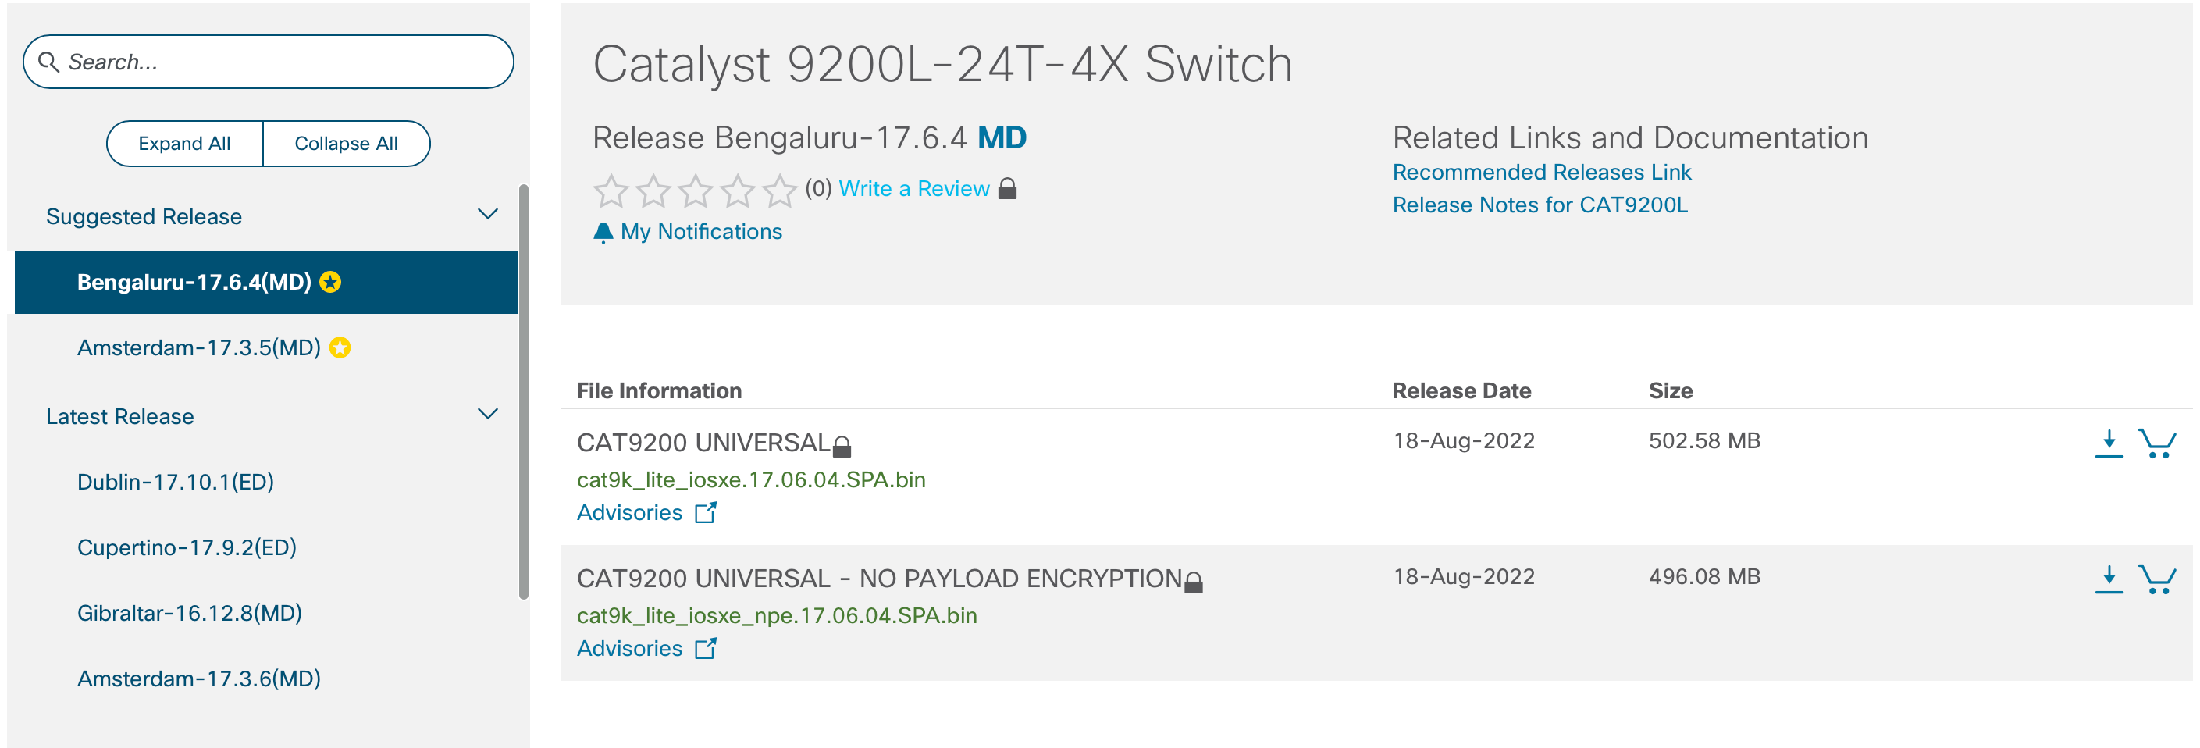The image size is (2200, 748).
Task: Toggle the star on Bengaluru-17.6.4(MD)
Action: pyautogui.click(x=331, y=282)
